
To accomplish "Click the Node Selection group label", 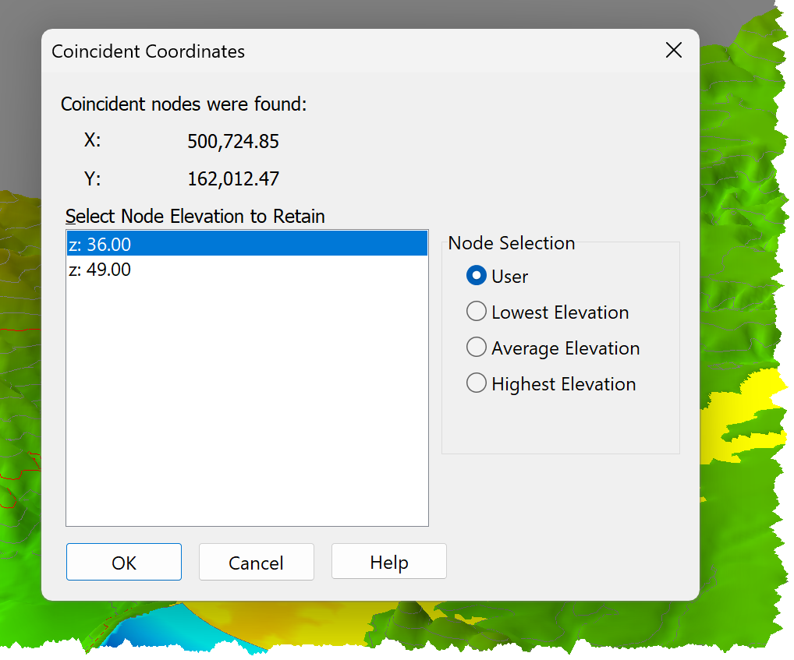I will point(512,243).
